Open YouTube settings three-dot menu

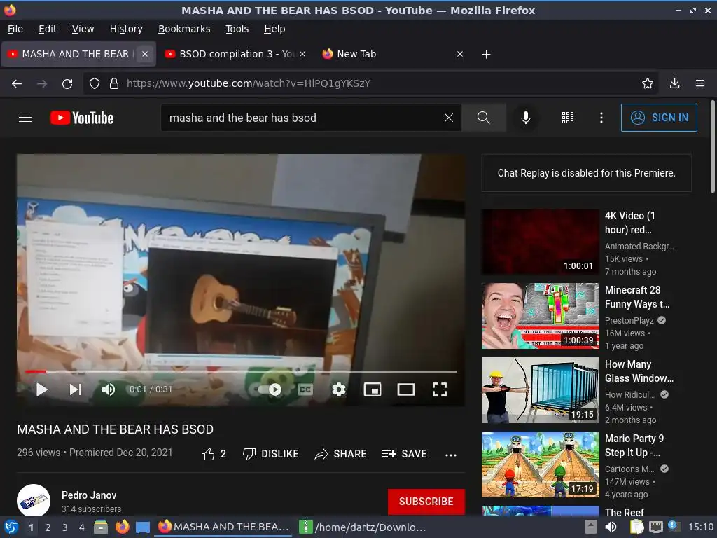[601, 118]
